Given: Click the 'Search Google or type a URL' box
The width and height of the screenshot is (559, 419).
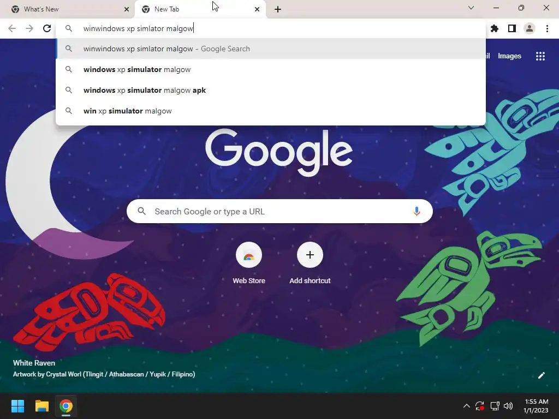Looking at the screenshot, I should click(279, 211).
